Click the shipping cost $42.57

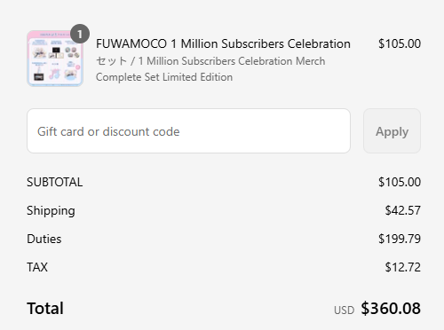click(402, 210)
